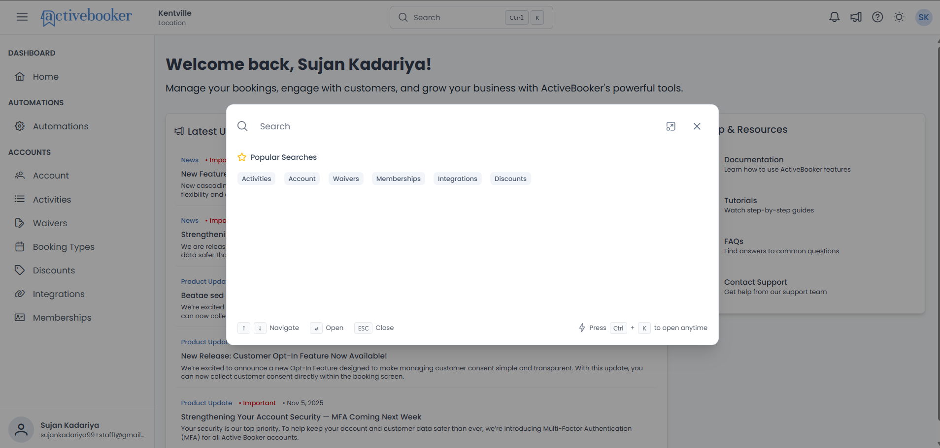Click the Search input in the modal
The width and height of the screenshot is (940, 448).
pos(458,126)
